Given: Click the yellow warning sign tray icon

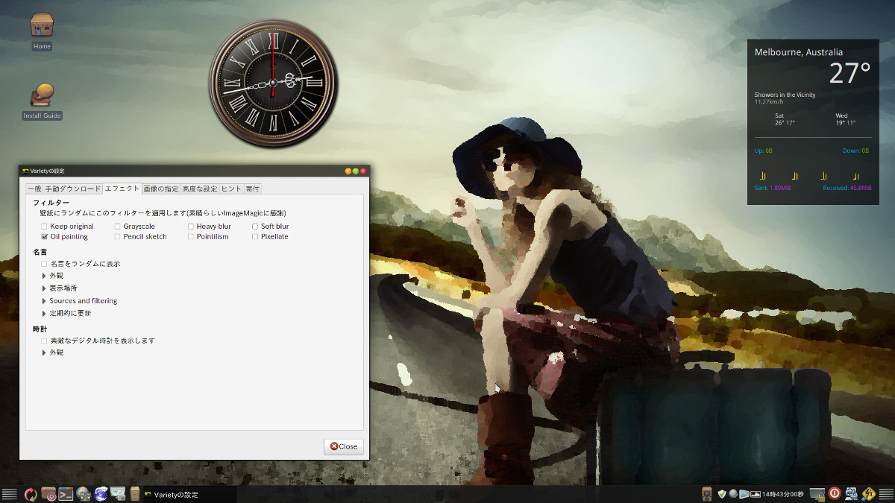Looking at the screenshot, I should tap(868, 493).
